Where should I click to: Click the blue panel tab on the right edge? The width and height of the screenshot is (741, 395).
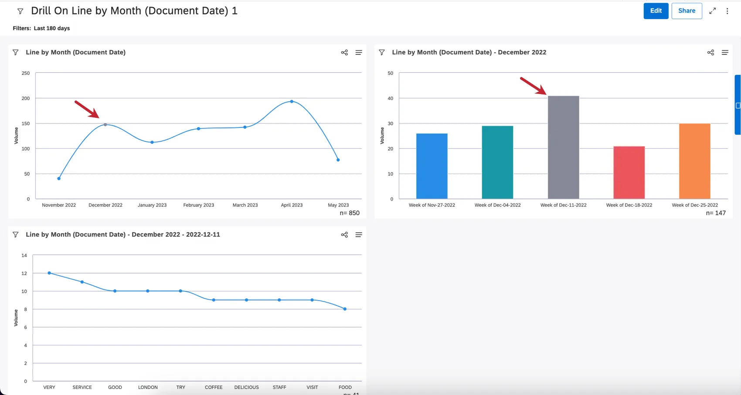[738, 105]
